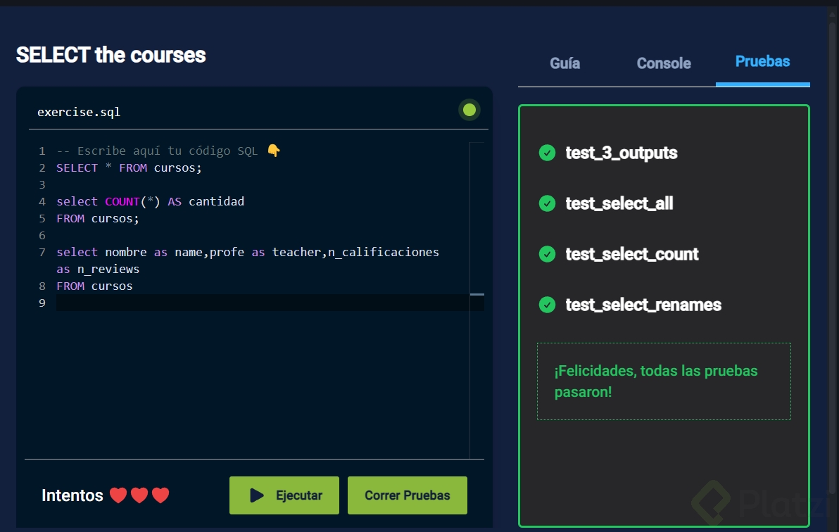
Task: Click the test_select_renames result label
Action: point(643,305)
